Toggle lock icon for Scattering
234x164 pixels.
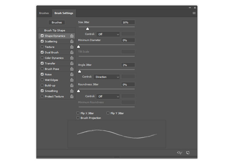tap(72, 41)
